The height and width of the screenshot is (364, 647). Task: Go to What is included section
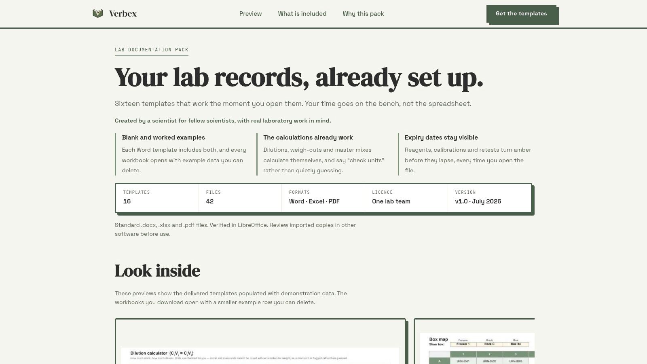point(302,14)
